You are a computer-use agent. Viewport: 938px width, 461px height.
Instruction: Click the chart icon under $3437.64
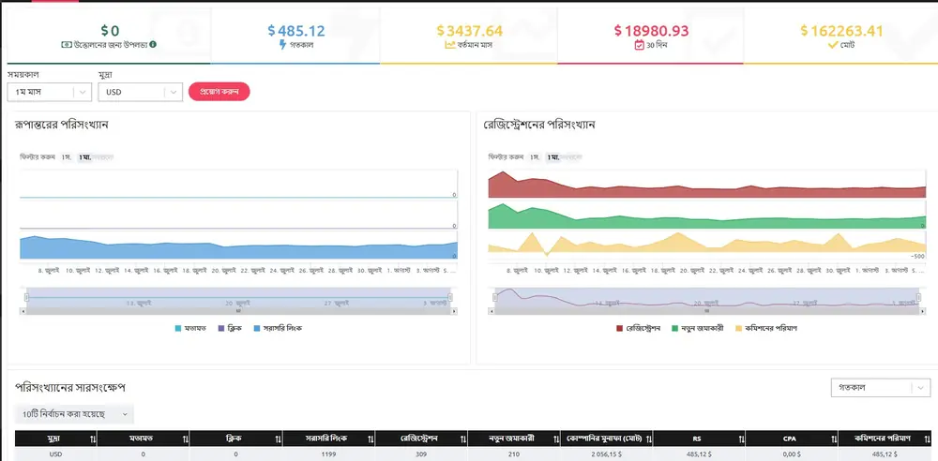[x=450, y=44]
